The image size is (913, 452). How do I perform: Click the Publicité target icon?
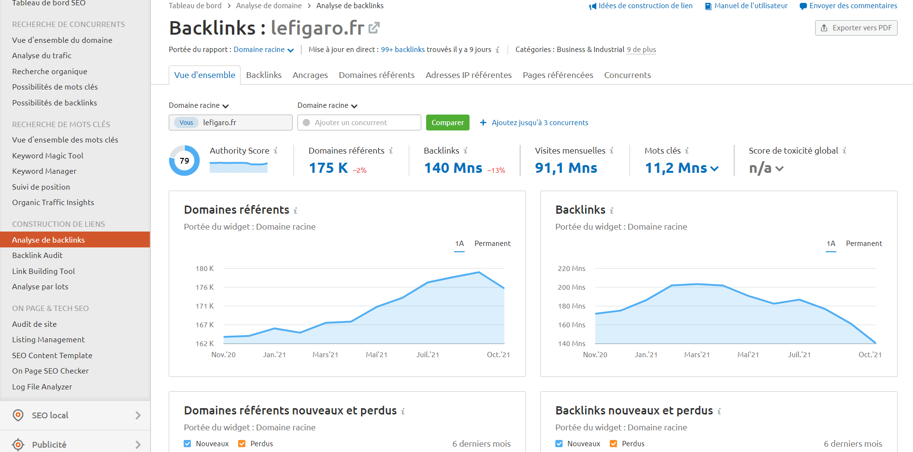[18, 444]
